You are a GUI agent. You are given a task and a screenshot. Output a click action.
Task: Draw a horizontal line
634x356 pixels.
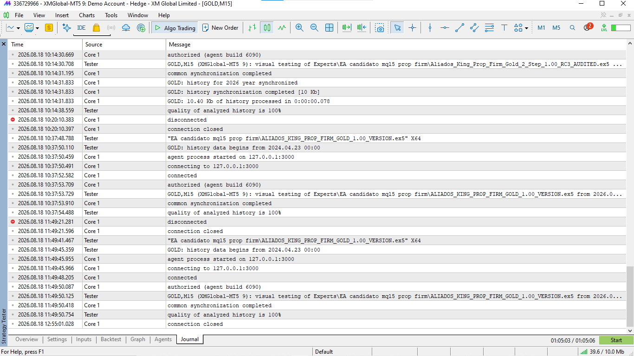click(x=445, y=28)
